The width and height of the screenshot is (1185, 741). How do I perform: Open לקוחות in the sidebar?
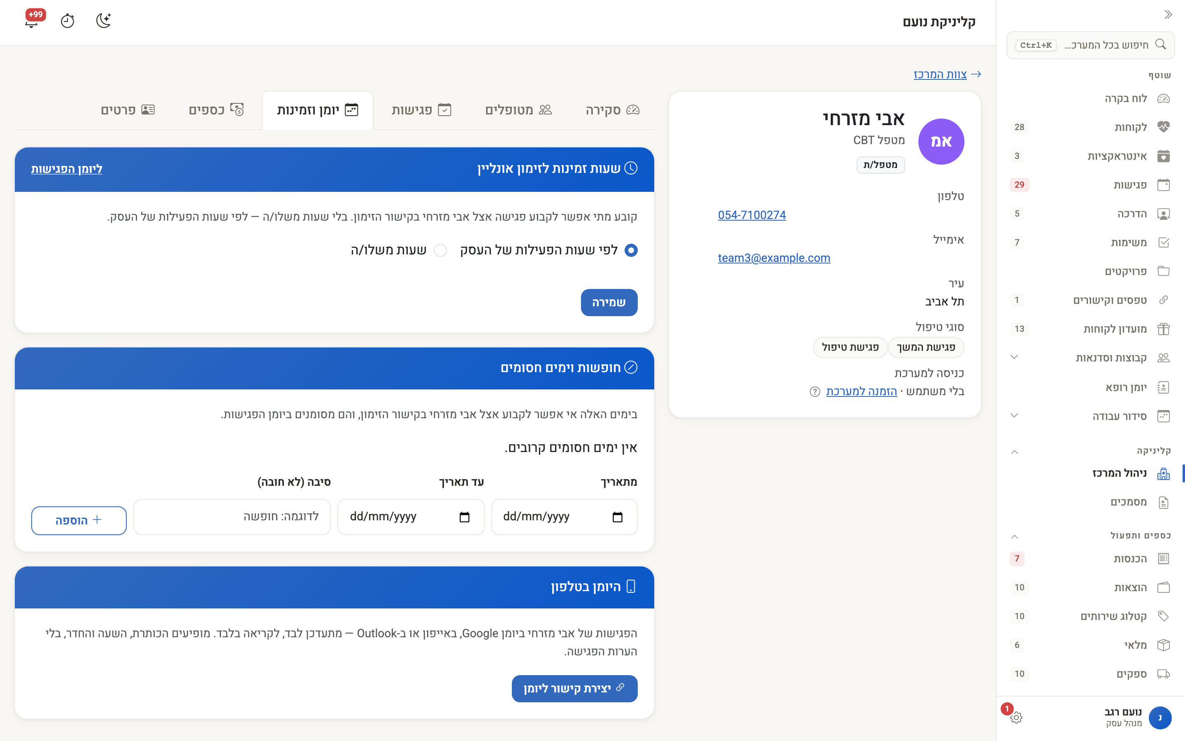[x=1090, y=128]
